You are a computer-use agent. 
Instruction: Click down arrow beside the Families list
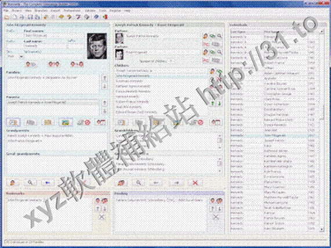[105, 86]
